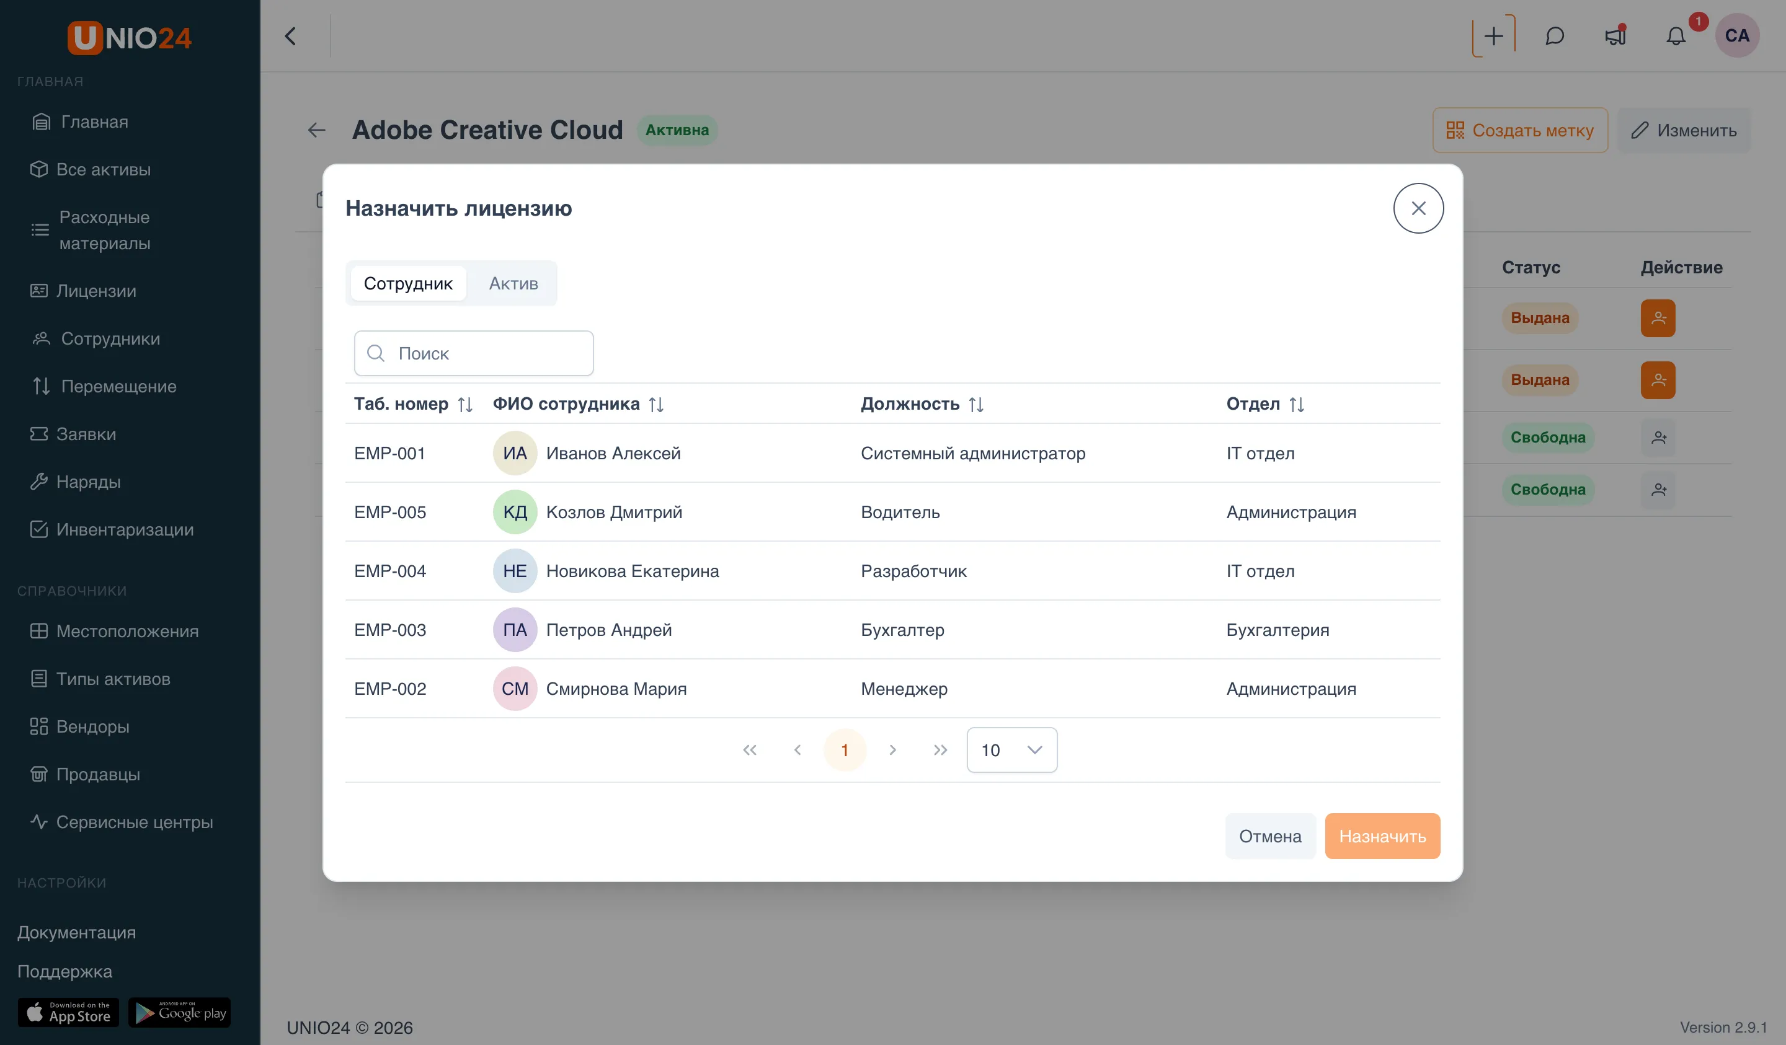Jump to last page double arrow

tap(940, 749)
